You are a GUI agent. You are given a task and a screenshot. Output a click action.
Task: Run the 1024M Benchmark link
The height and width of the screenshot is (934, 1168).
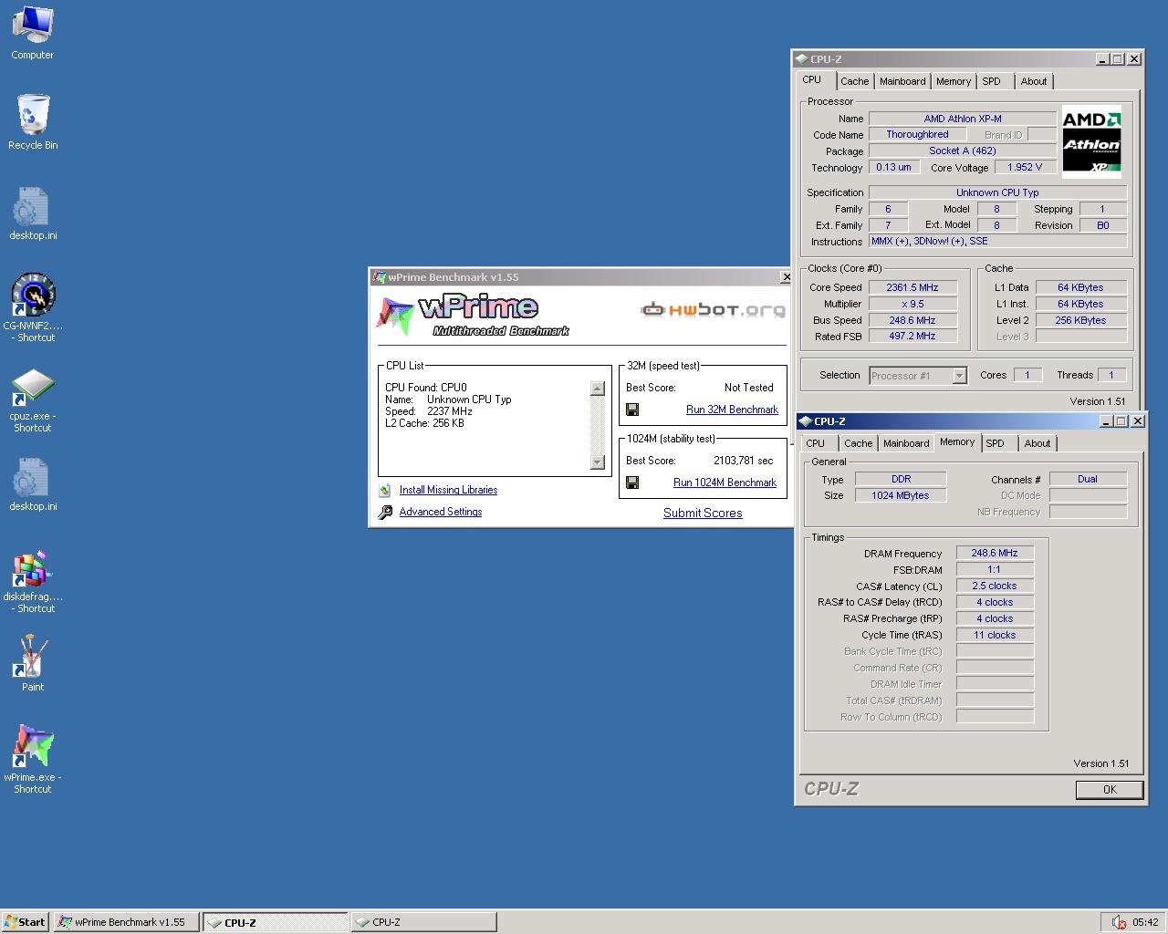pyautogui.click(x=725, y=483)
